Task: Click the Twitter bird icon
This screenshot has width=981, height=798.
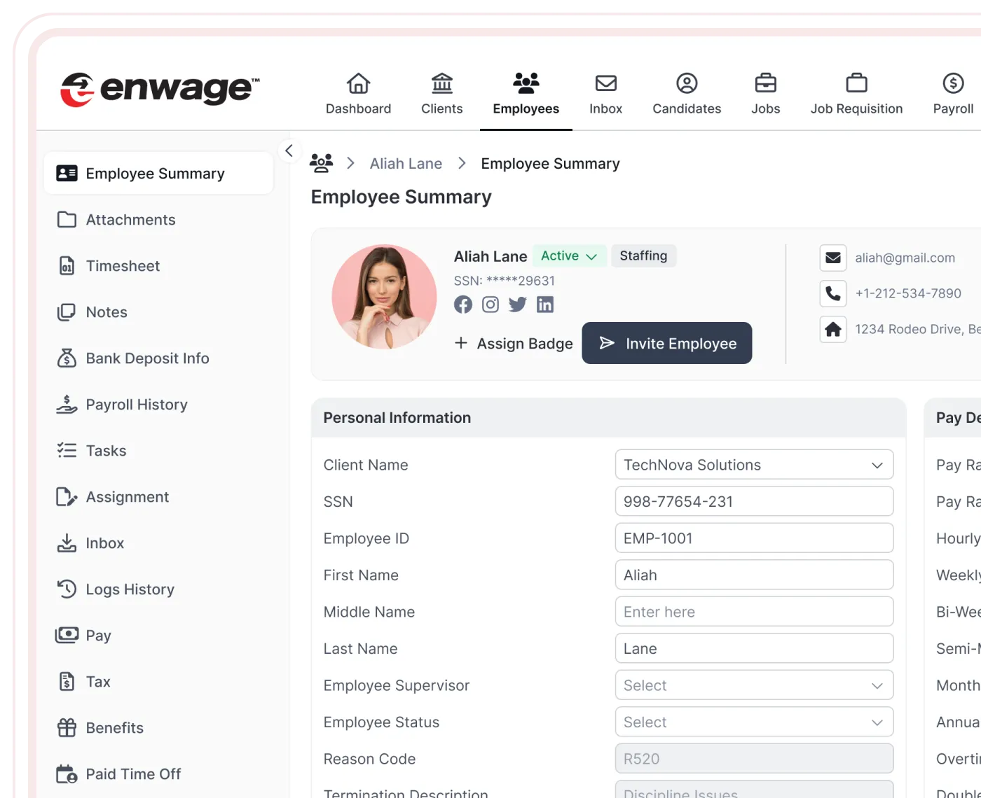Action: pos(518,304)
